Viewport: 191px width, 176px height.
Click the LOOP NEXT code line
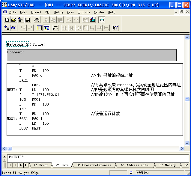coord(30,128)
